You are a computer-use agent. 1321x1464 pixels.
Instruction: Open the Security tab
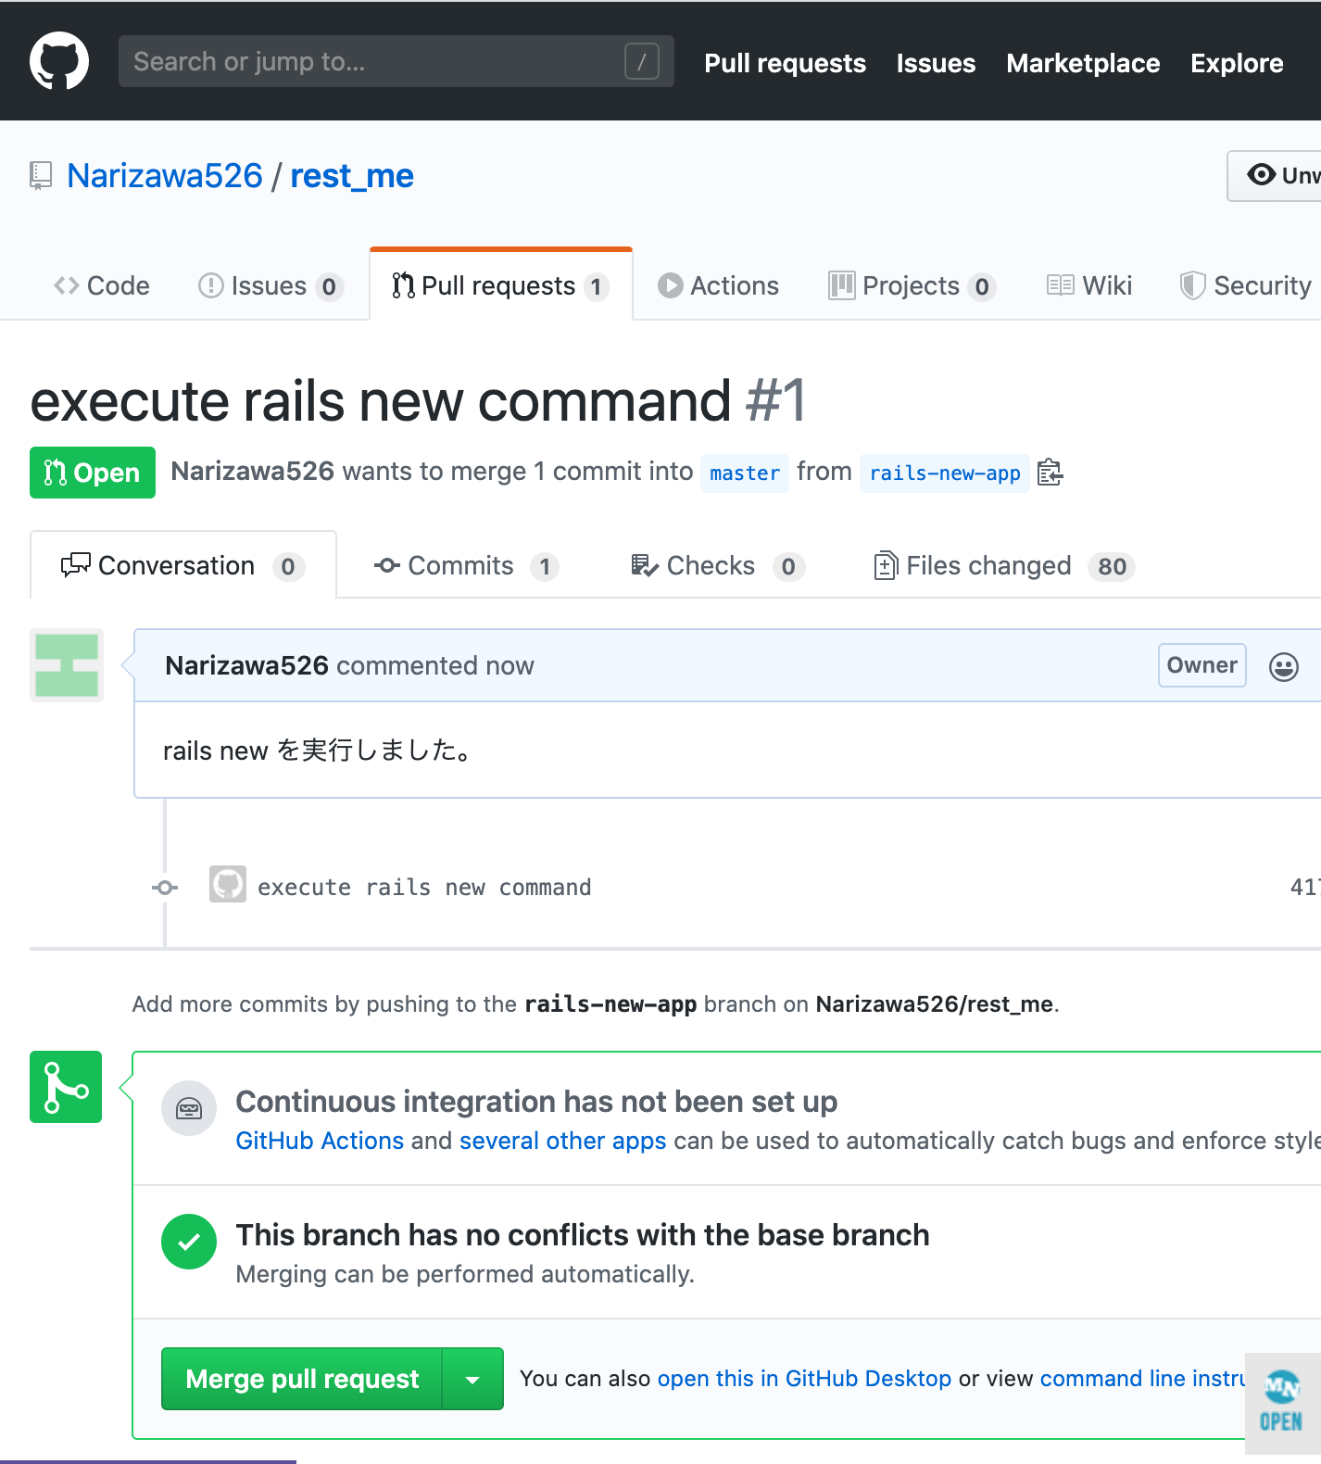tap(1246, 285)
